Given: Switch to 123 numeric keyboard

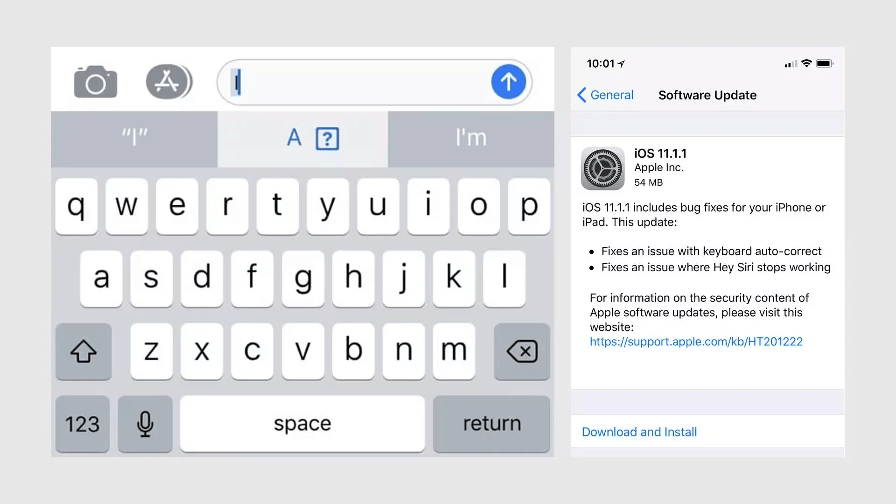Looking at the screenshot, I should (x=82, y=423).
